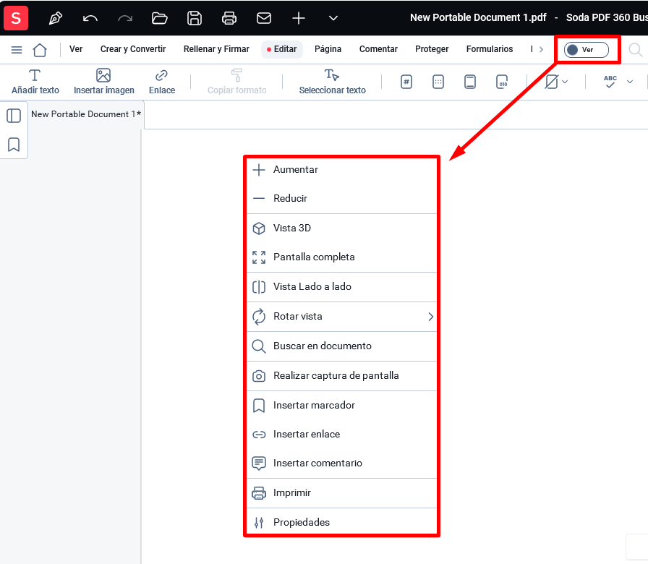Viewport: 648px width, 564px height.
Task: Toggle the side panel layout icon
Action: [x=14, y=116]
